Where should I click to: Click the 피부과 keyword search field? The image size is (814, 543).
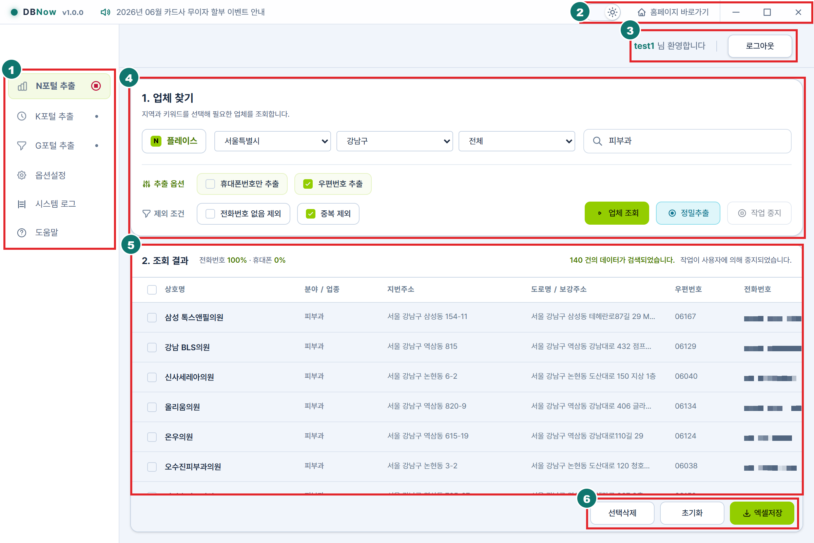coord(687,141)
